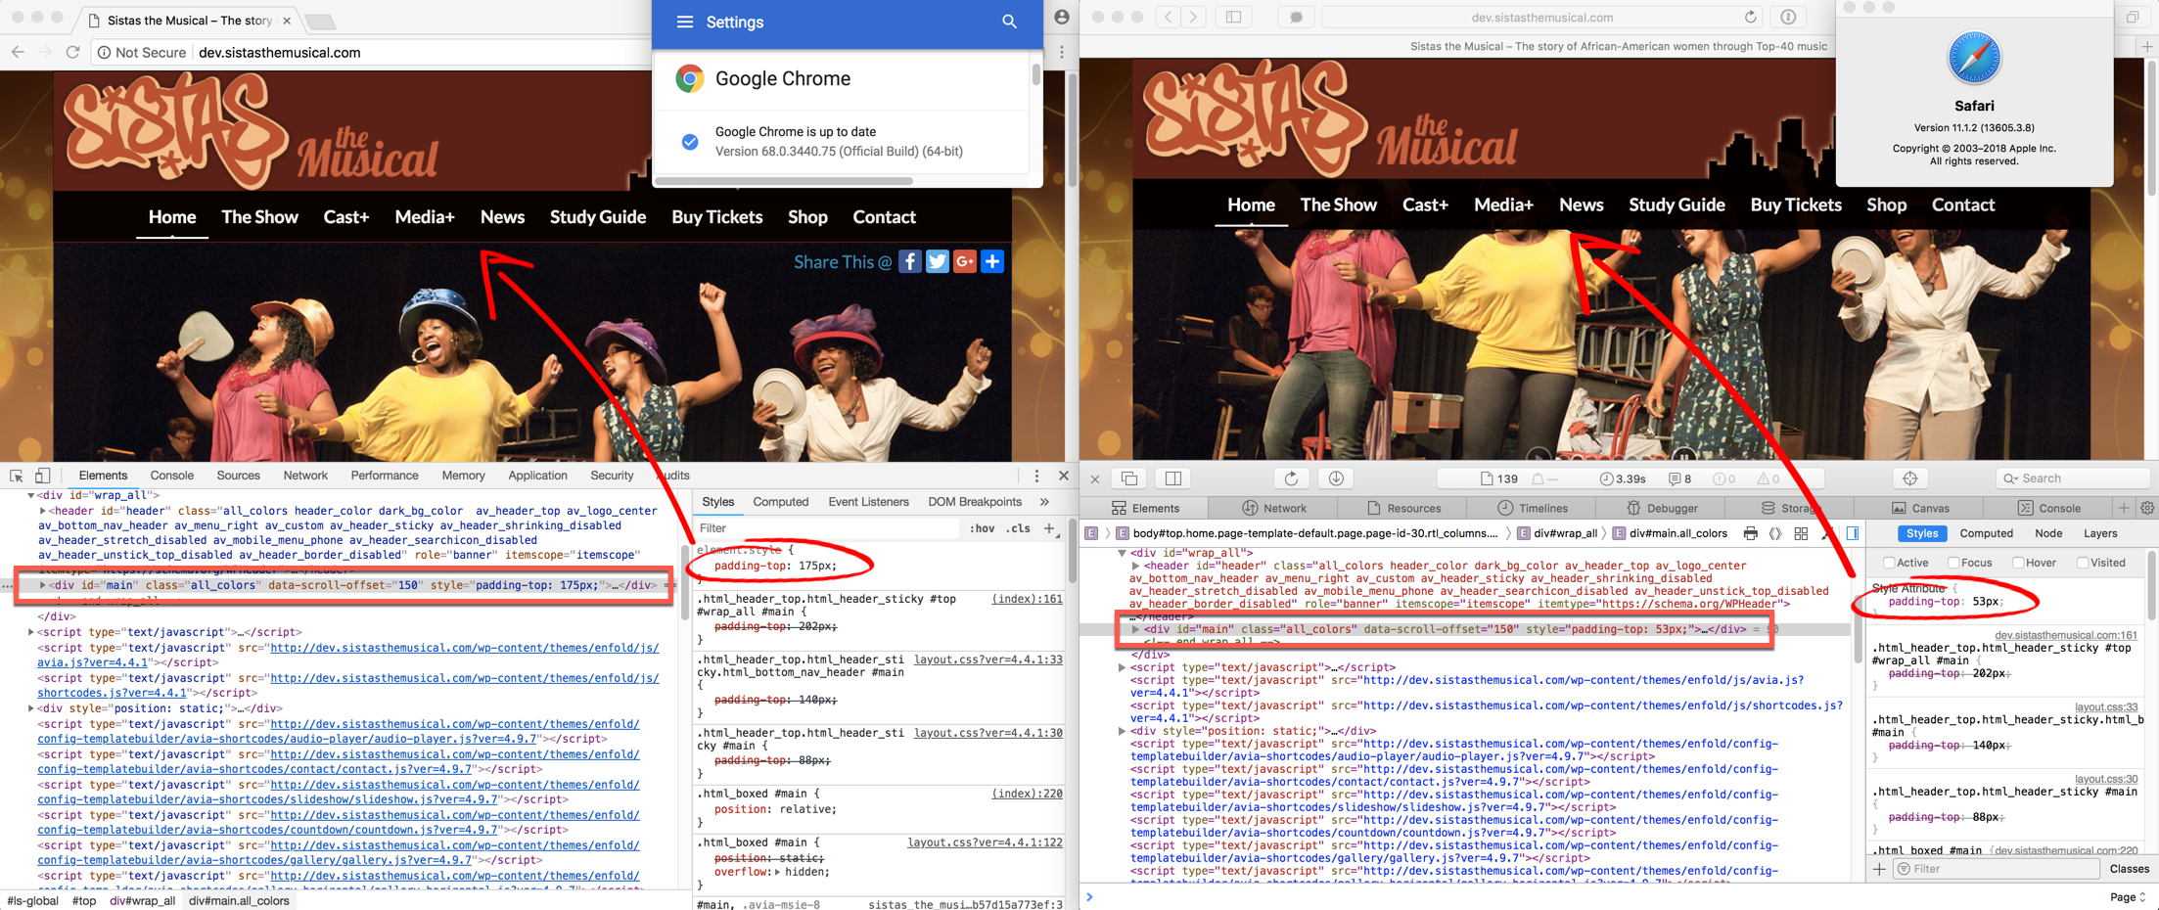
Task: Switch to Debugger tab in Safari inspector
Action: tap(1662, 508)
